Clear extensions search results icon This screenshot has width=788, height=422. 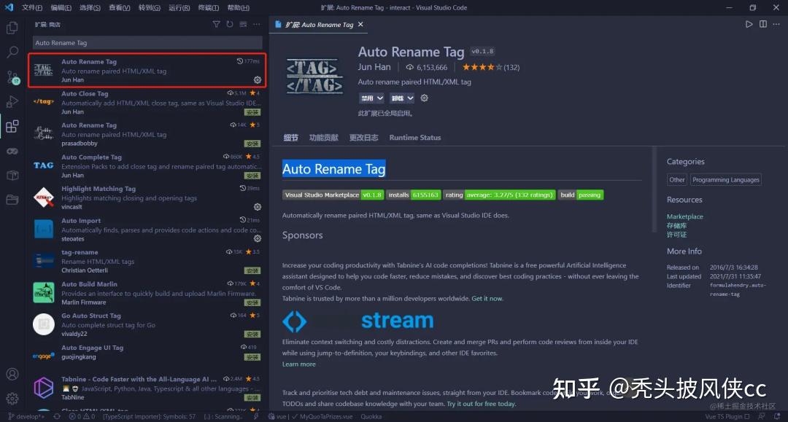point(243,24)
